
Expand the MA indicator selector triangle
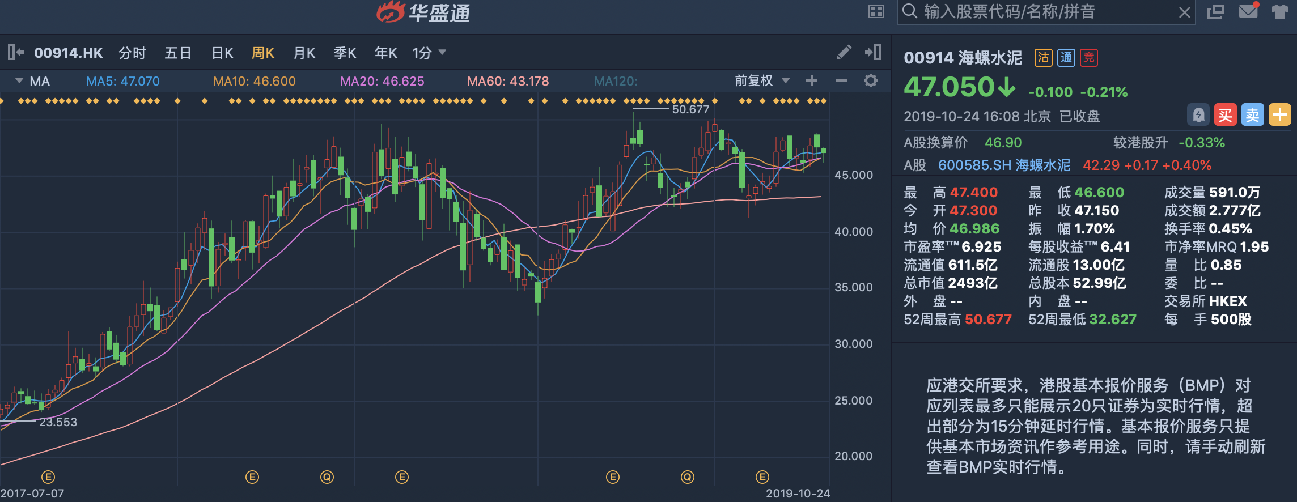[x=19, y=81]
